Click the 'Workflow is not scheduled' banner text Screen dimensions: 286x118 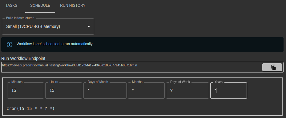point(54,44)
